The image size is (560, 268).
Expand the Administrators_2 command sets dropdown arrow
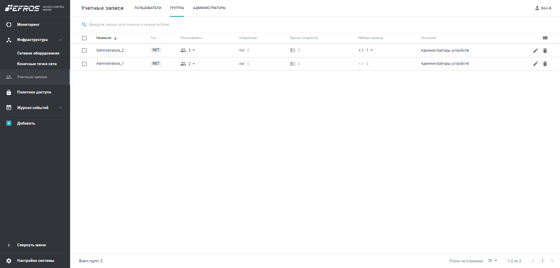[371, 50]
